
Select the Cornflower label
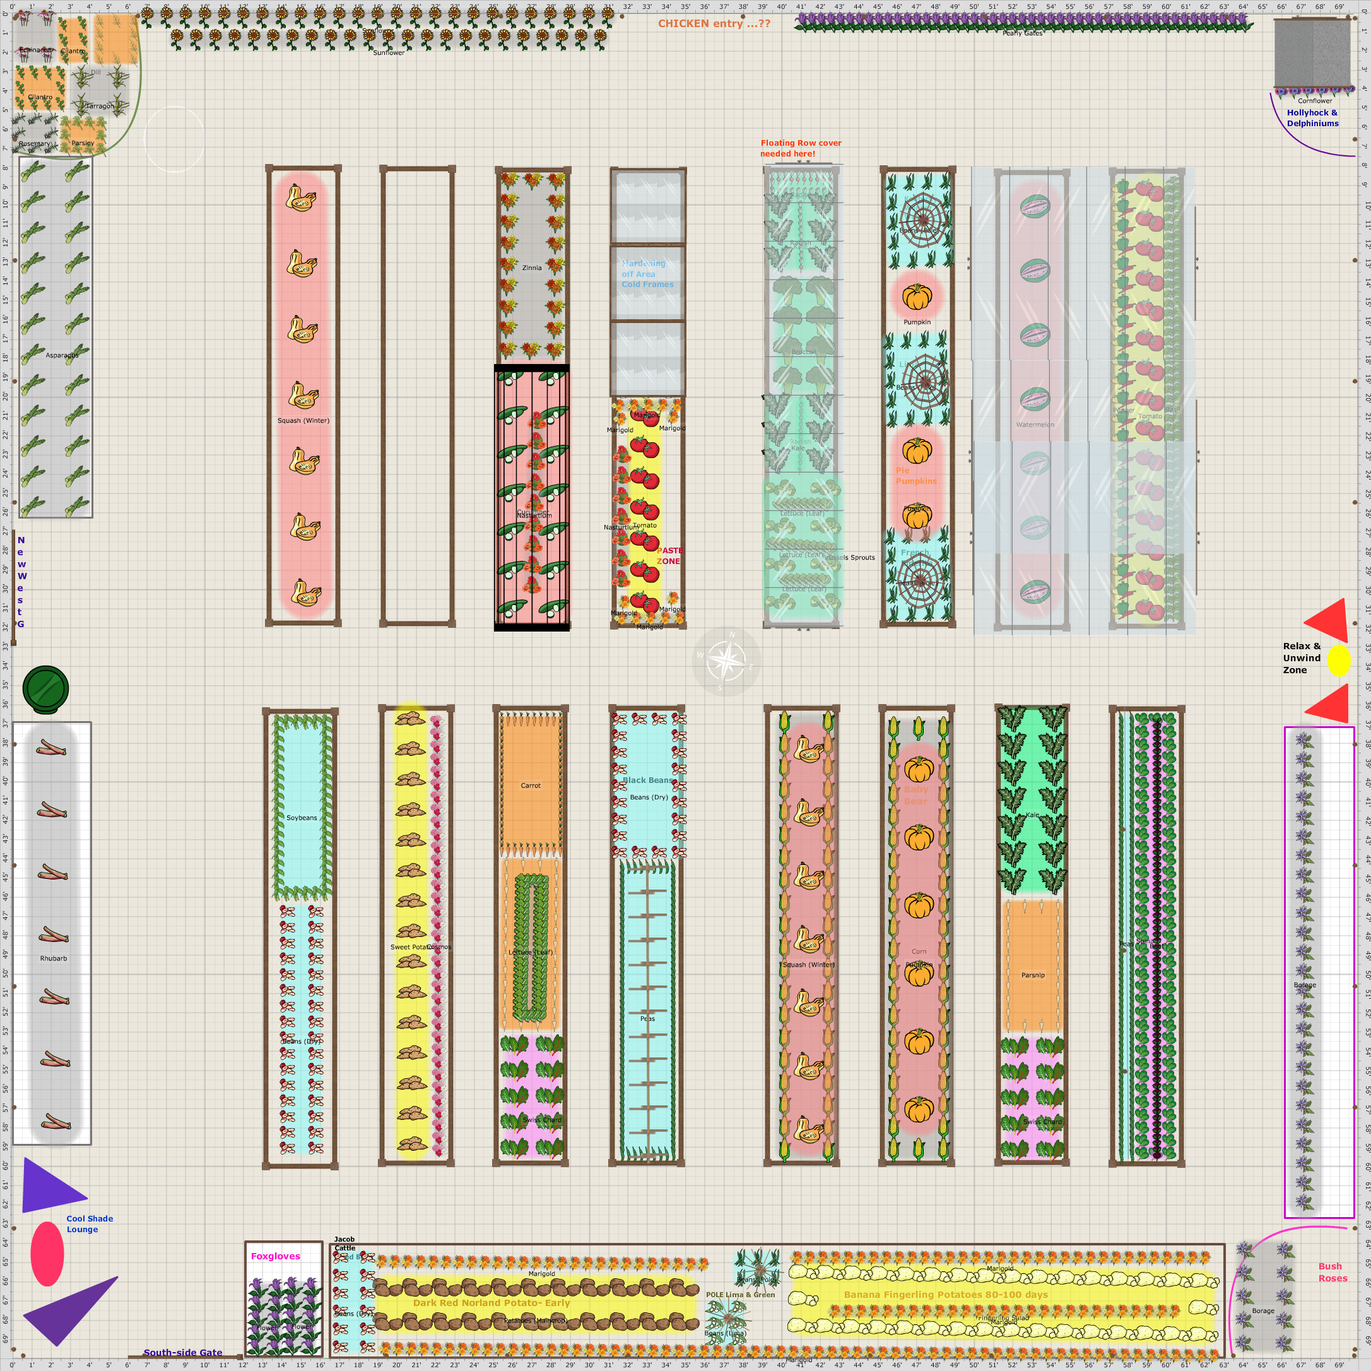coord(1315,101)
